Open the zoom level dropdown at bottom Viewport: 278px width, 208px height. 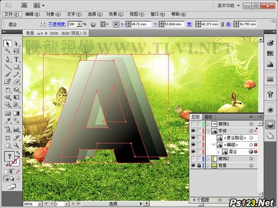(x=40, y=204)
